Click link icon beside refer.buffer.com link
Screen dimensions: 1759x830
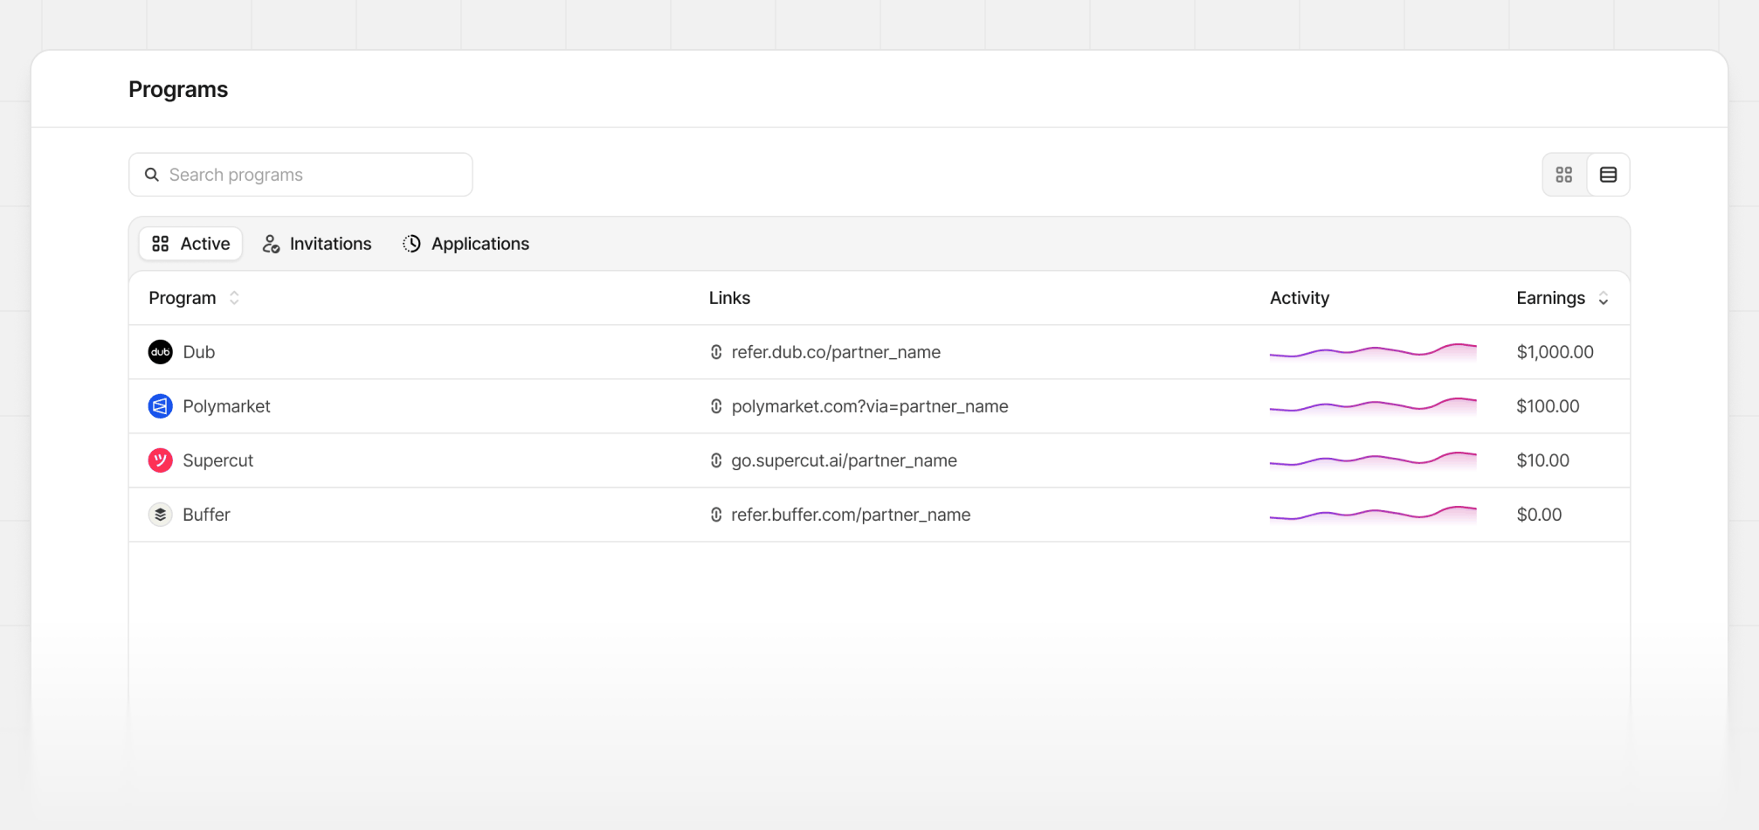click(x=716, y=515)
